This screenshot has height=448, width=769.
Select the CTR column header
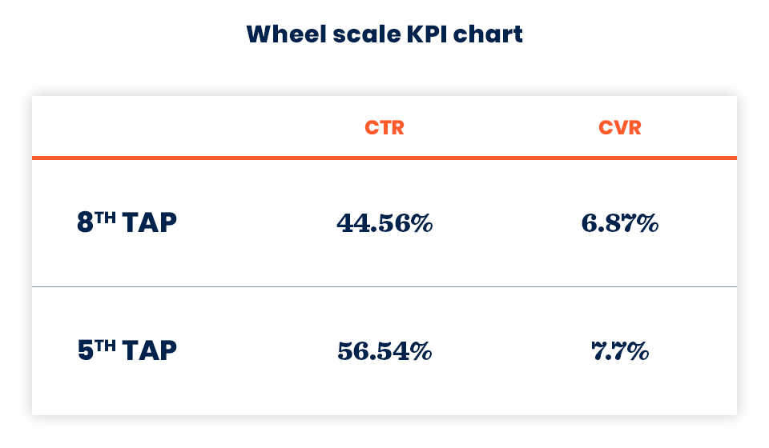[384, 128]
